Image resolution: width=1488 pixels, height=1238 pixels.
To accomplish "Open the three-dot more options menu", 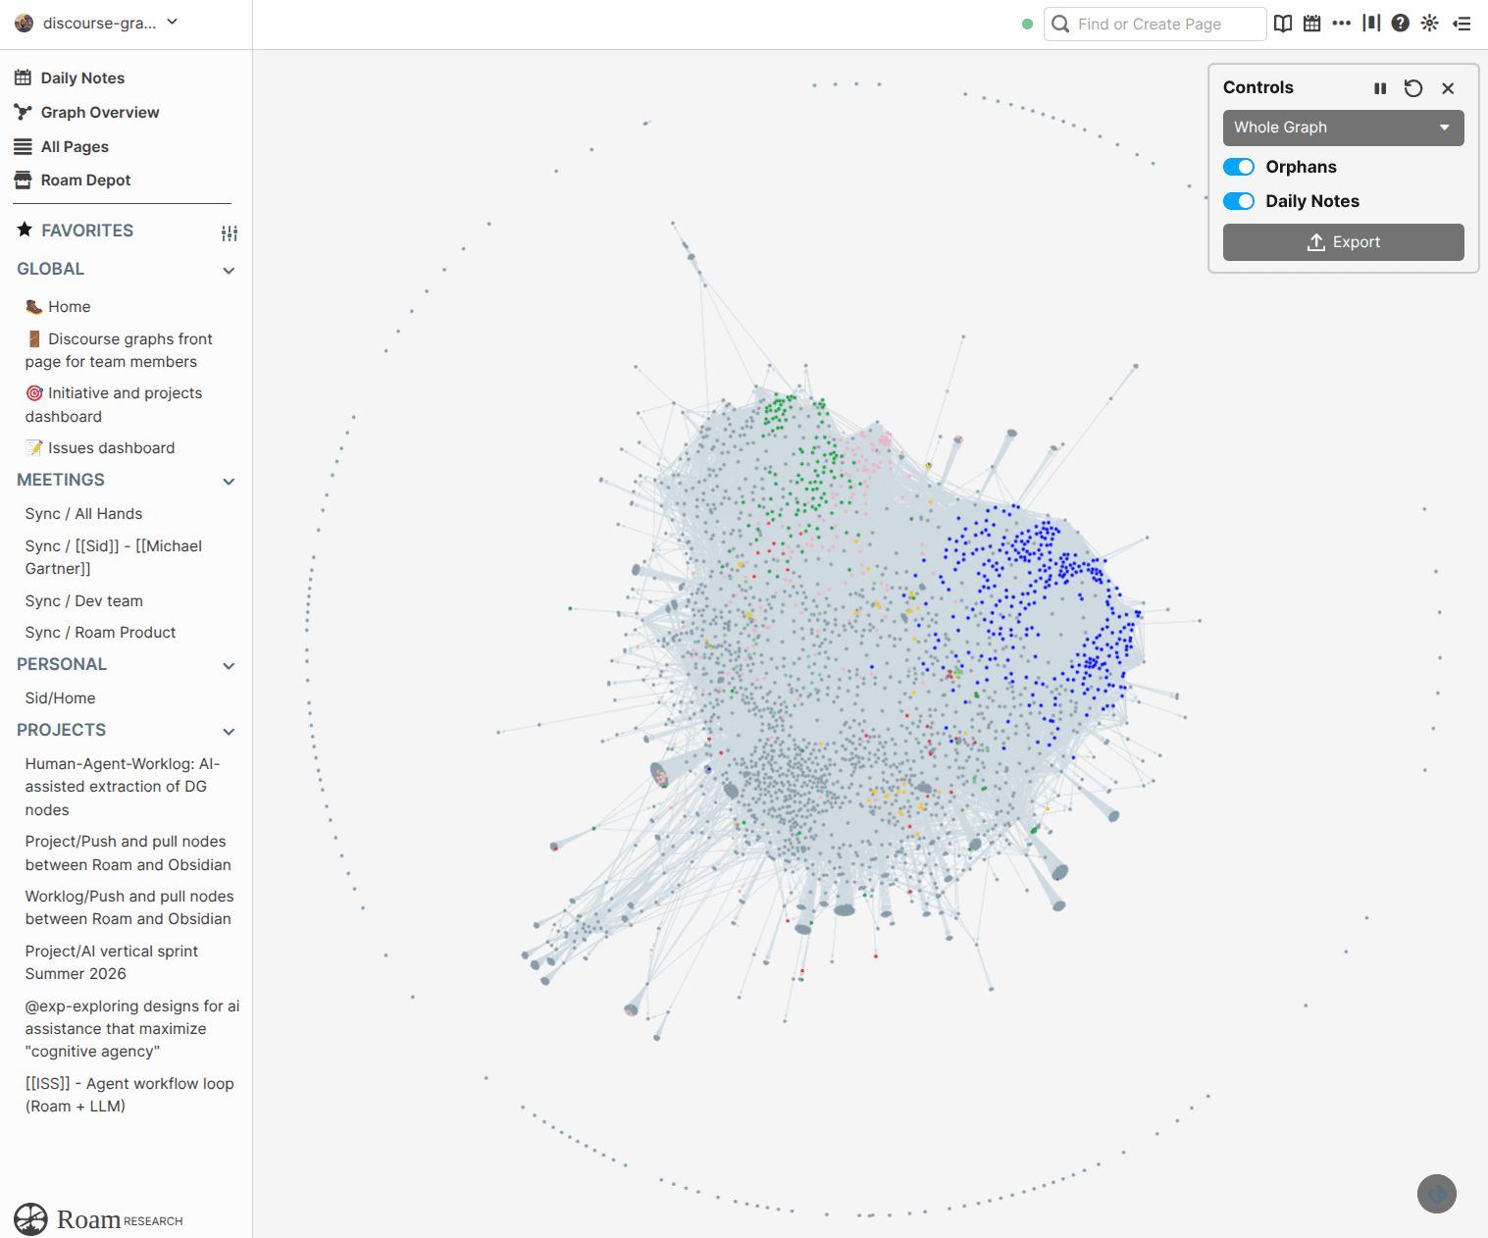I will [x=1341, y=24].
